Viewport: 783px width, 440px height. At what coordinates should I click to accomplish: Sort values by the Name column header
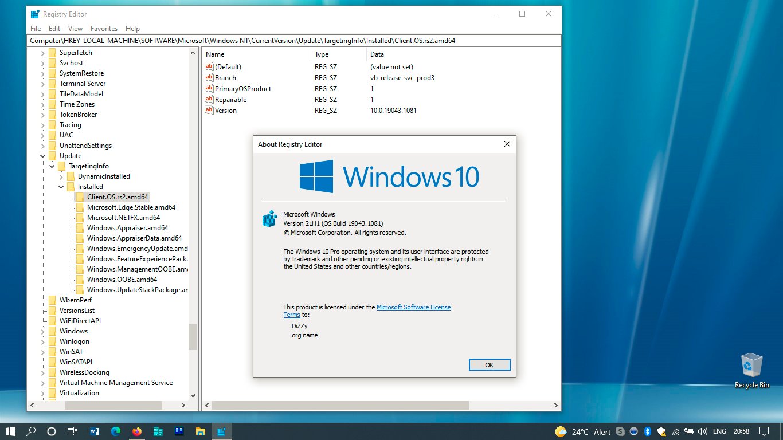(x=256, y=54)
